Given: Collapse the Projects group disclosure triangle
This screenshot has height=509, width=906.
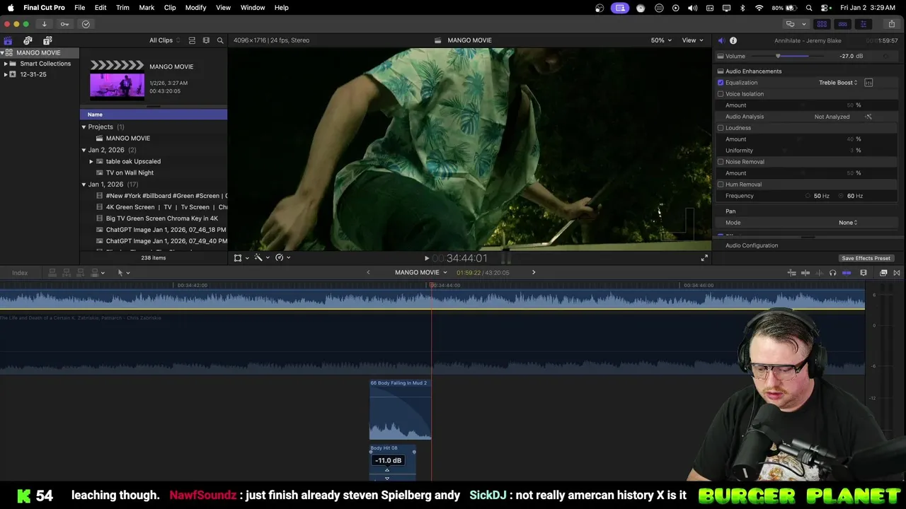Looking at the screenshot, I should (84, 127).
